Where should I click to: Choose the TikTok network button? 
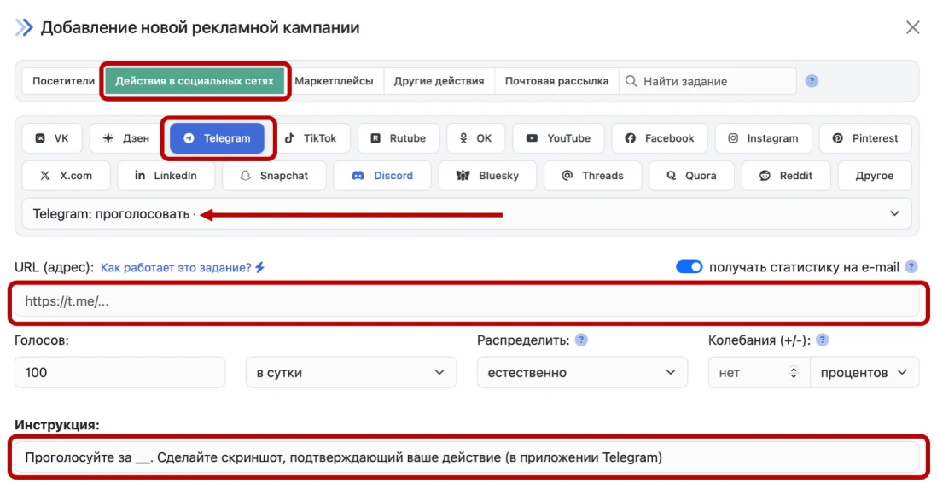point(311,138)
